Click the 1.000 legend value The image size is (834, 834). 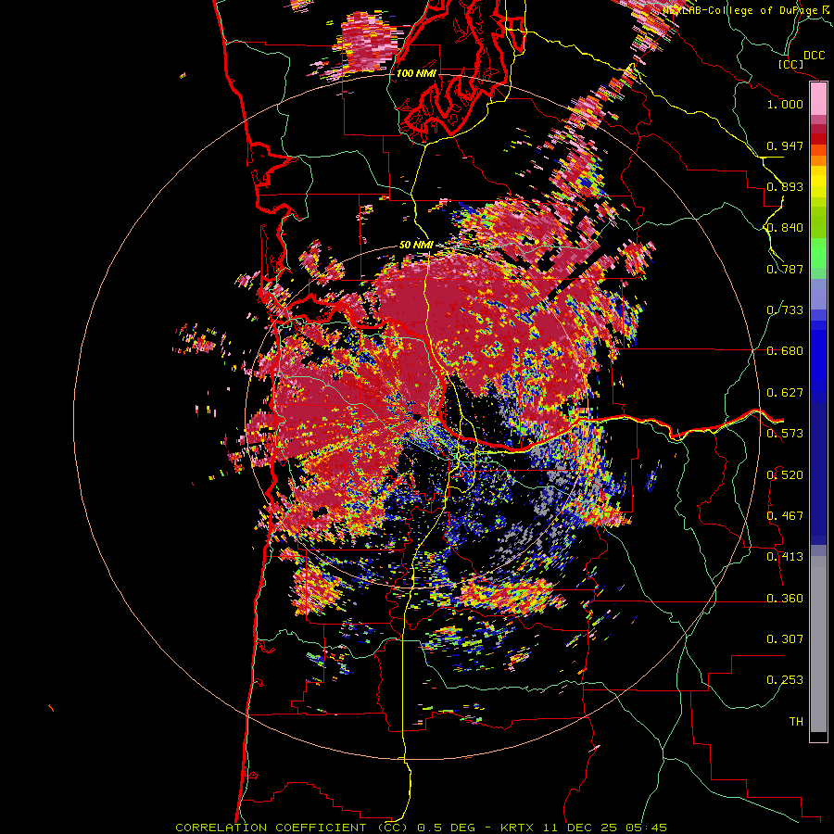pos(785,104)
